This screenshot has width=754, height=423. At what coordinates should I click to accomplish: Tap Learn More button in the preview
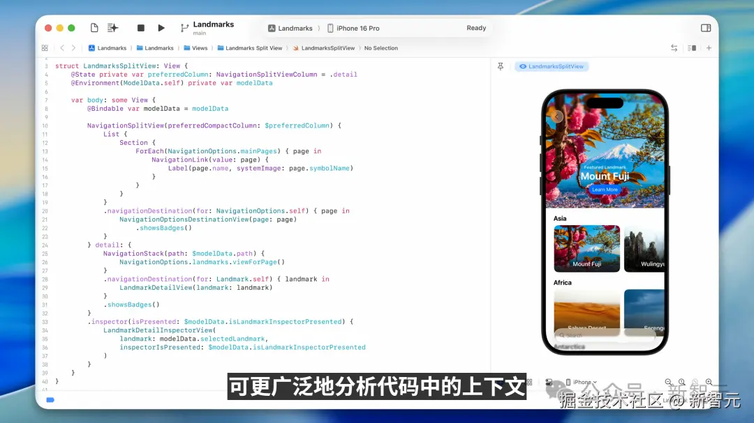[605, 190]
